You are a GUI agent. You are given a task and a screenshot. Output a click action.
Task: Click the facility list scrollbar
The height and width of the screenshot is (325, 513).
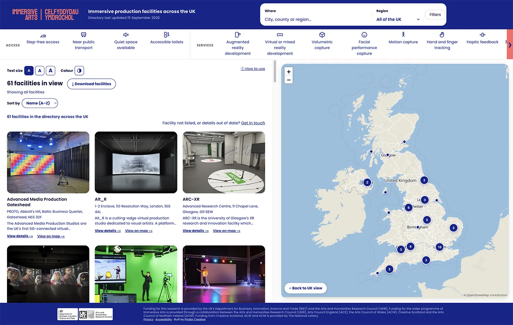(275, 72)
